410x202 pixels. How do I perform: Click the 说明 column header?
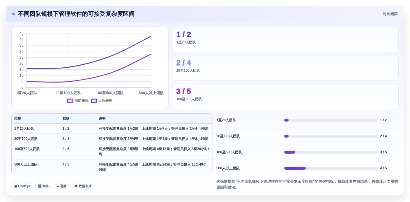(102, 119)
